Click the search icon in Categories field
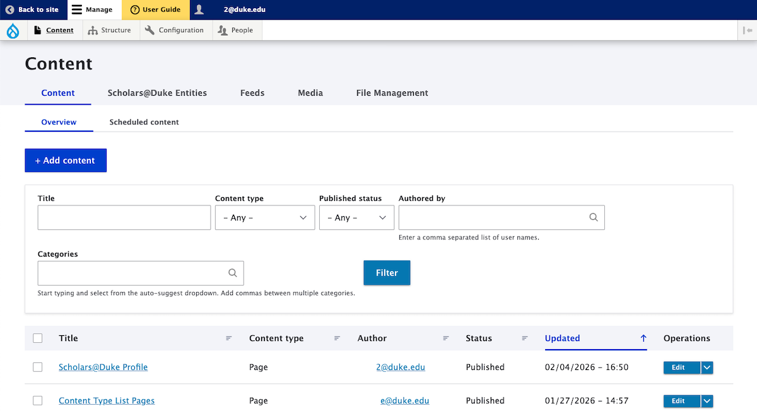Screen dimensions: 757x416 [232, 273]
